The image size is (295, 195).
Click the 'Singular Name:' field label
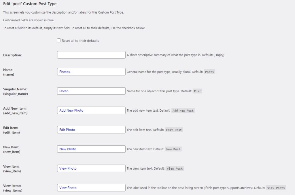click(15, 89)
